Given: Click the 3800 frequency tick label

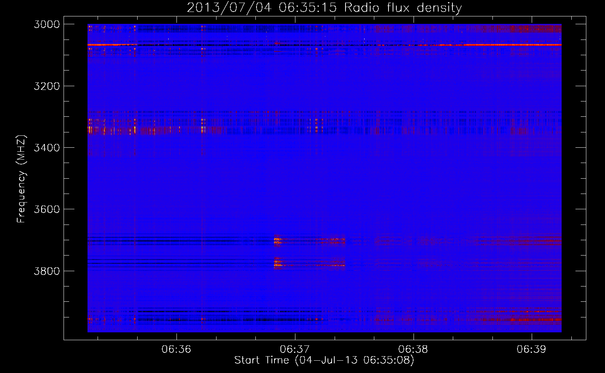Looking at the screenshot, I should (47, 271).
